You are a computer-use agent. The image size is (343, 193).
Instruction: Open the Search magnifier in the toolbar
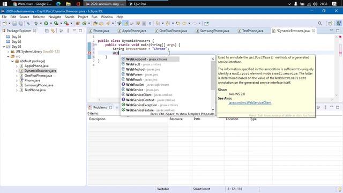coord(320,24)
